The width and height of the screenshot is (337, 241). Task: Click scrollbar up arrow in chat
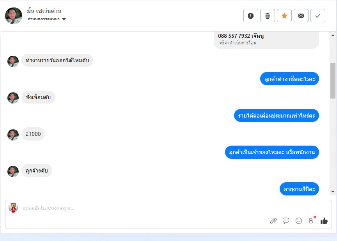click(x=333, y=35)
